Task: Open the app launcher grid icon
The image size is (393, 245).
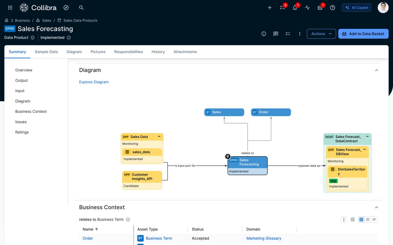Action: pyautogui.click(x=10, y=8)
